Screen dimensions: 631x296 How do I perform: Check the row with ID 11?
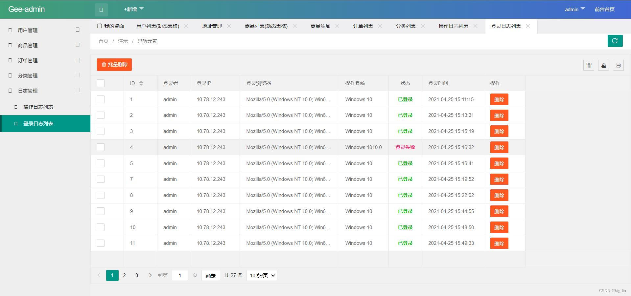coord(101,243)
